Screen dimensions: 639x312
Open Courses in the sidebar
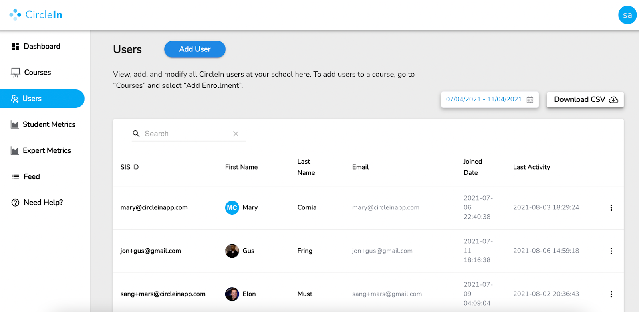[x=38, y=72]
